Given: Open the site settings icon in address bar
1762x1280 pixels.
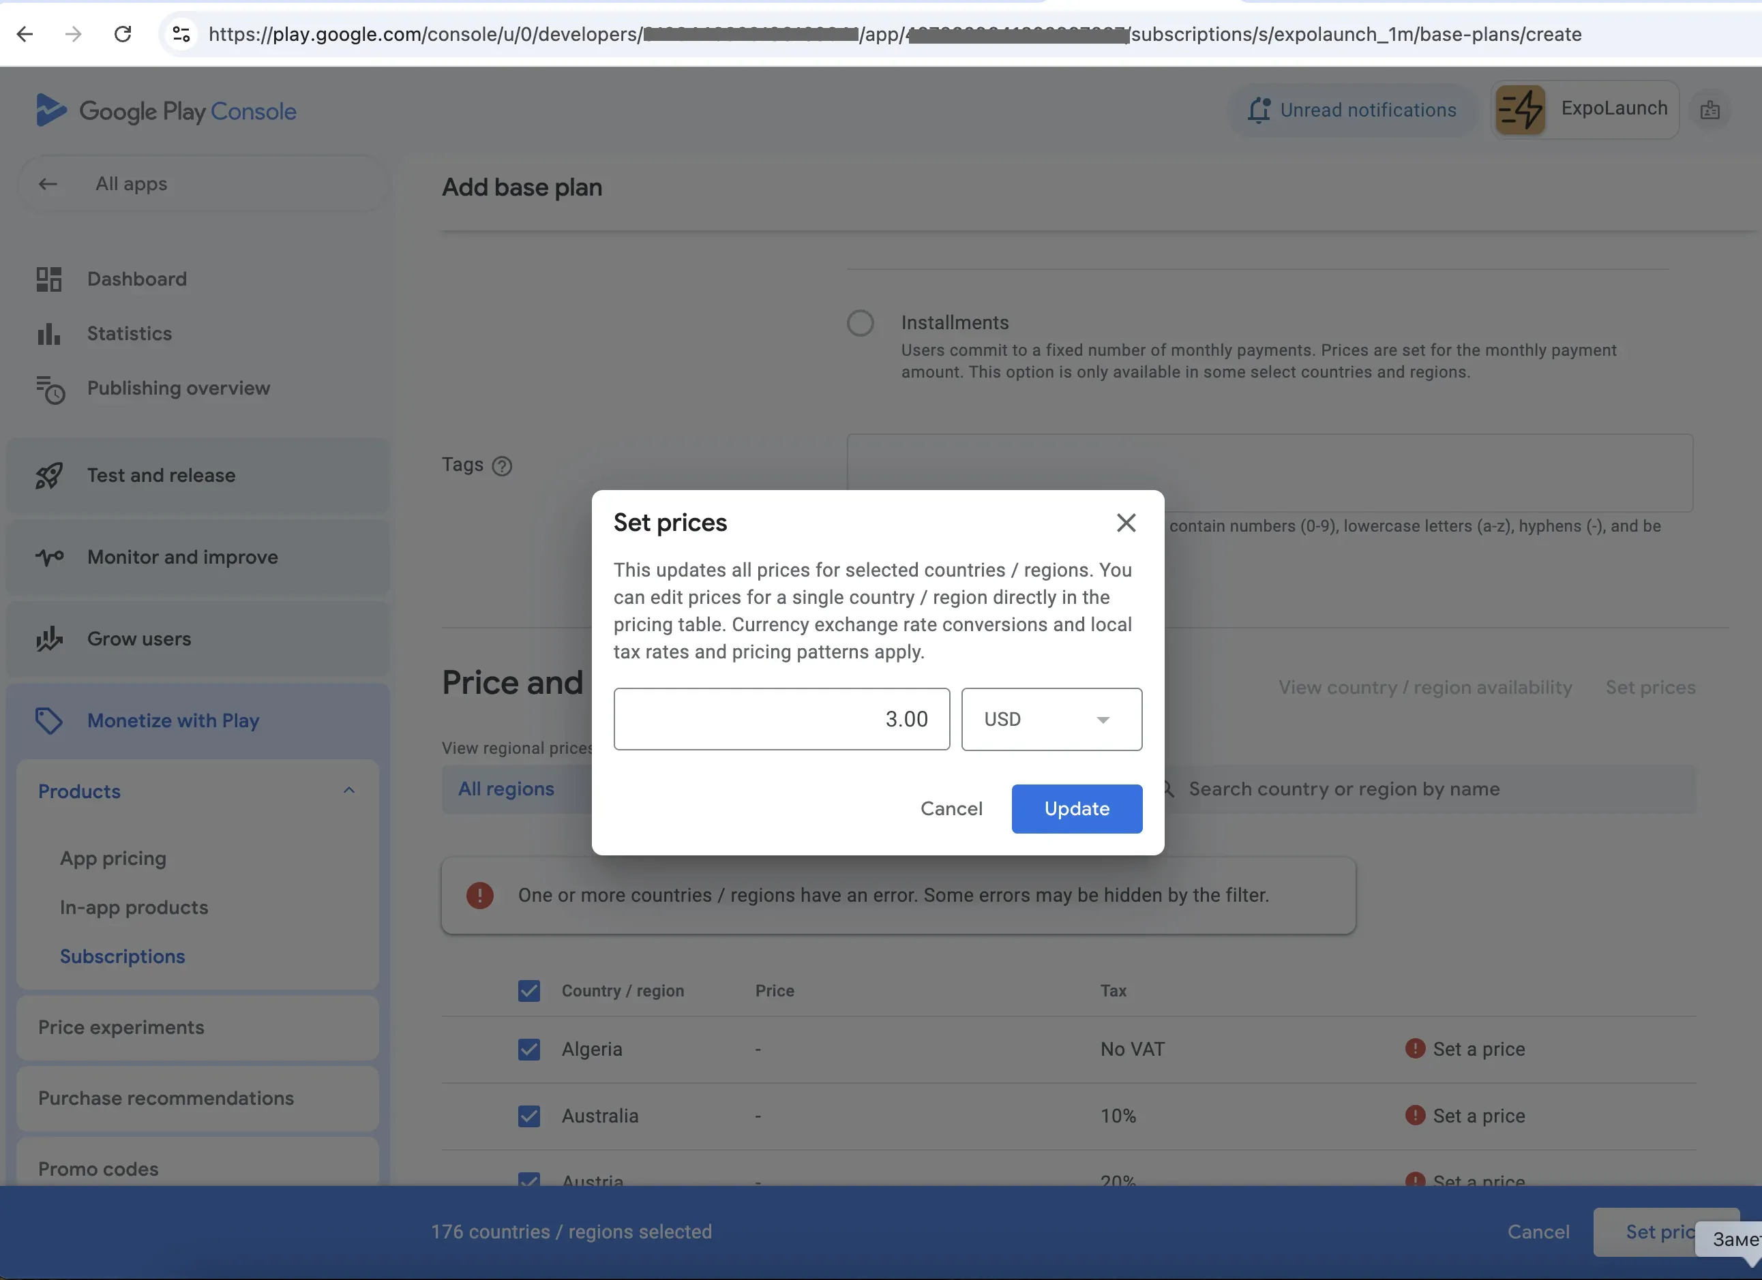Looking at the screenshot, I should coord(181,34).
